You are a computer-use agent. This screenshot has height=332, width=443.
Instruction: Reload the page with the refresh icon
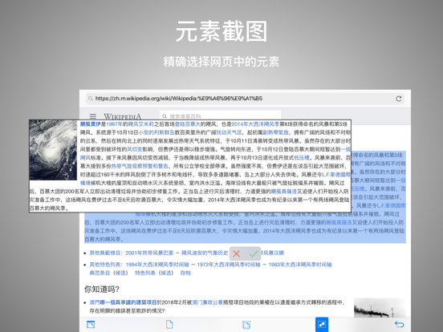[x=399, y=99]
